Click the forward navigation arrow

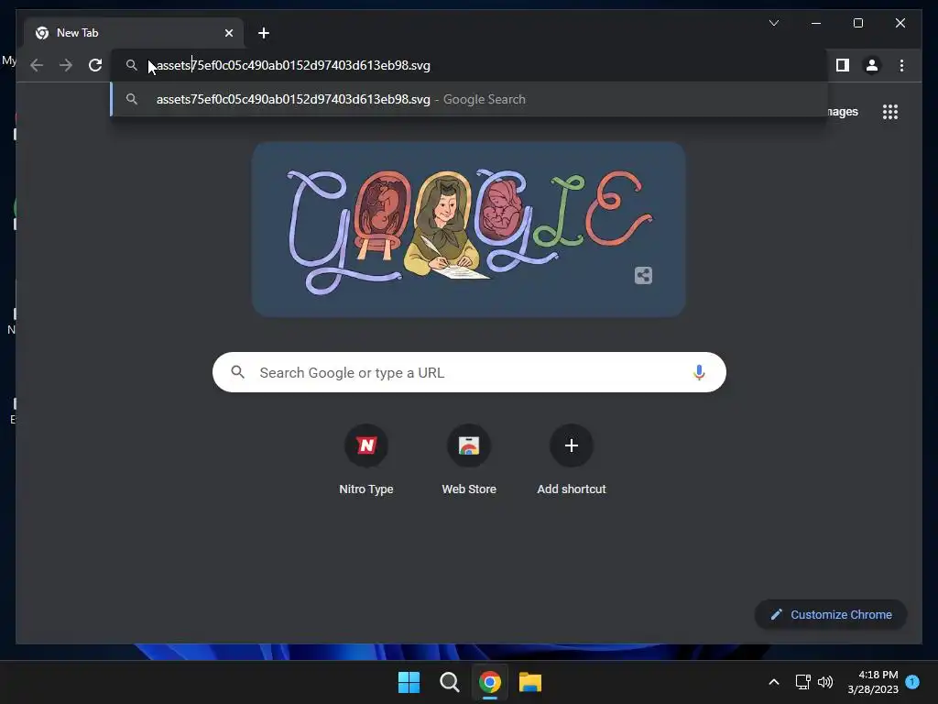click(66, 65)
